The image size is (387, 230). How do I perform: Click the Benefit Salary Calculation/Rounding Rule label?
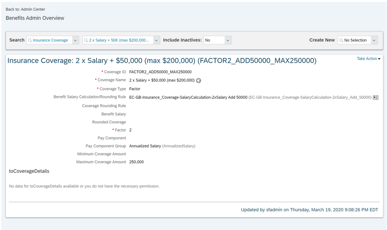tap(90, 97)
